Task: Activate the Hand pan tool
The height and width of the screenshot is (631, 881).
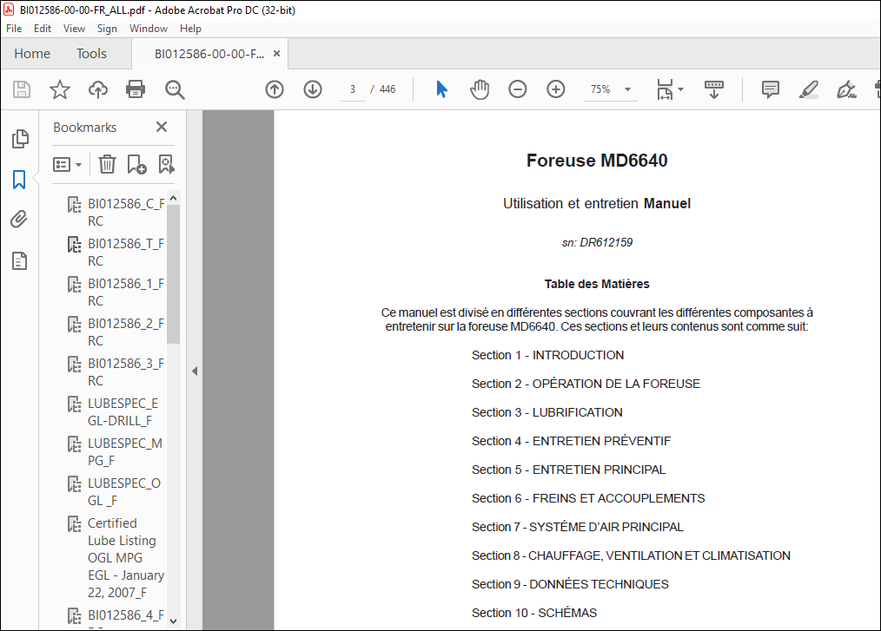Action: click(480, 89)
